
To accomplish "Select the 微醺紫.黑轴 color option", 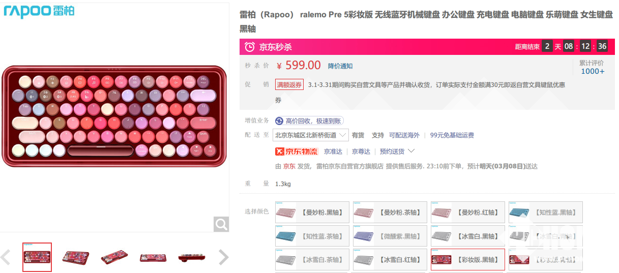I will tap(389, 236).
